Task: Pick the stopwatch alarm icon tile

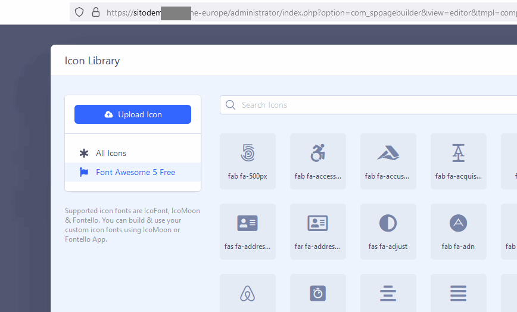Action: click(x=318, y=293)
